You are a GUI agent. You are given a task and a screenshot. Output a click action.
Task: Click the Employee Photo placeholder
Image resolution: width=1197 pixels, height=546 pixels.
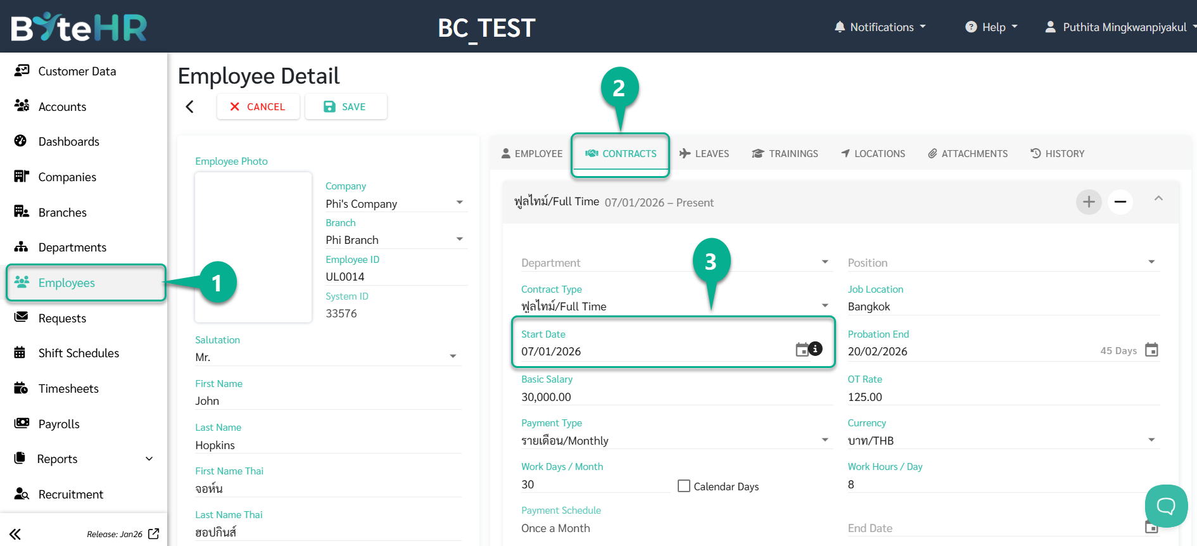(x=253, y=247)
